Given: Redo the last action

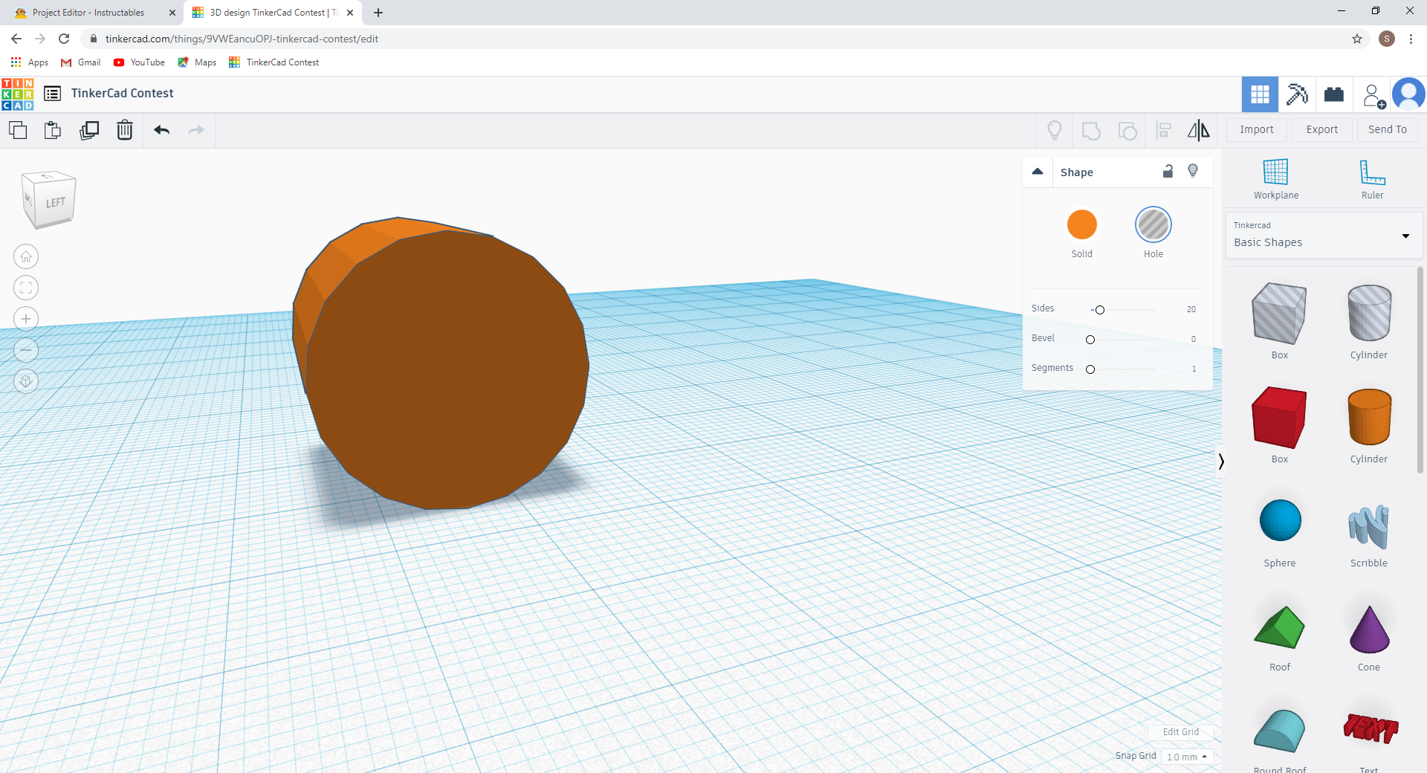Looking at the screenshot, I should (x=196, y=130).
